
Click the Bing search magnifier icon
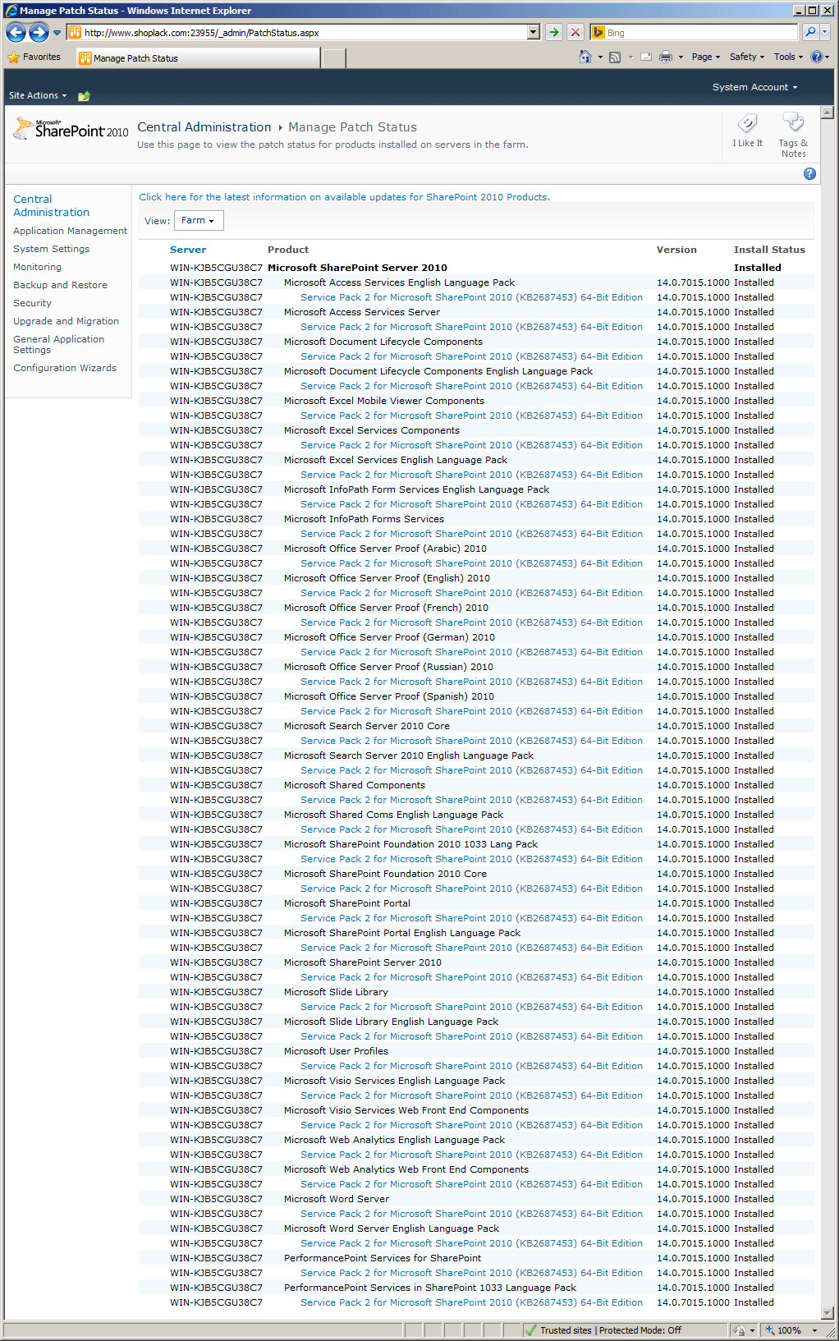[810, 32]
